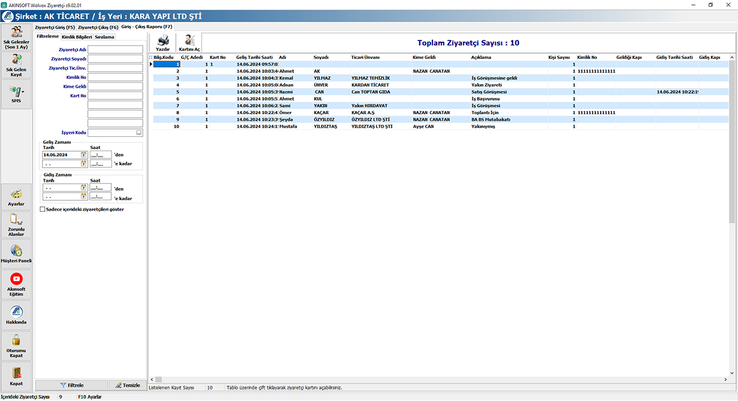Enable 'Sadece içerideki ziyaretçileri göster' checkbox
Viewport: 738px width, 401px height.
(42, 209)
